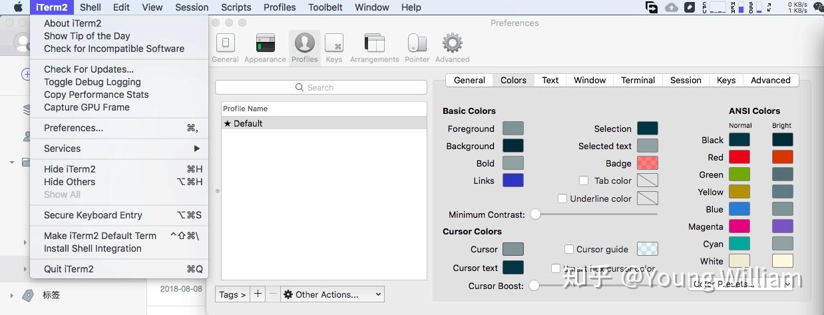Open the Keys preferences pane icon

pos(334,47)
